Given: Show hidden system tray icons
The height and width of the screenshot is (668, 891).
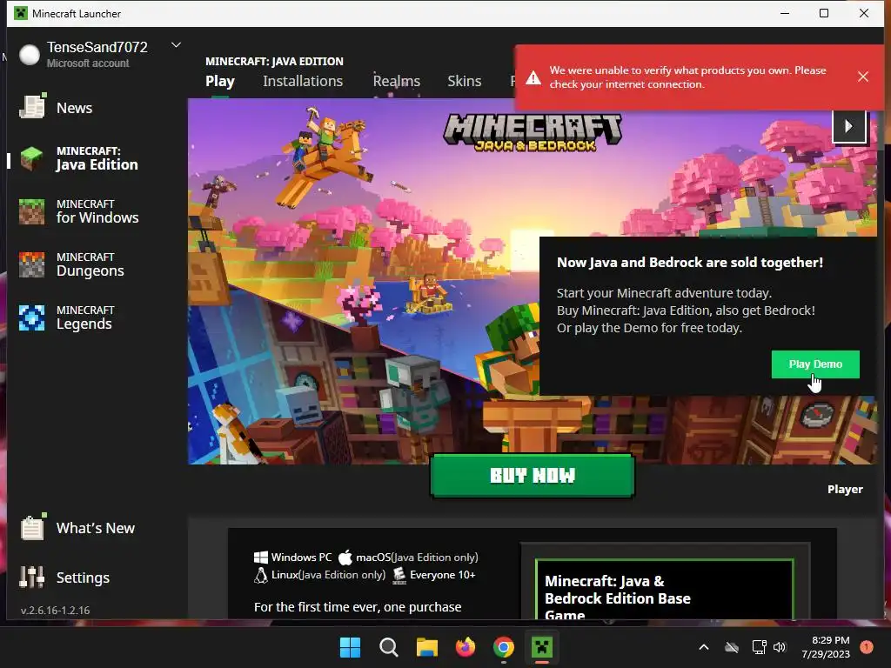Looking at the screenshot, I should (x=703, y=647).
